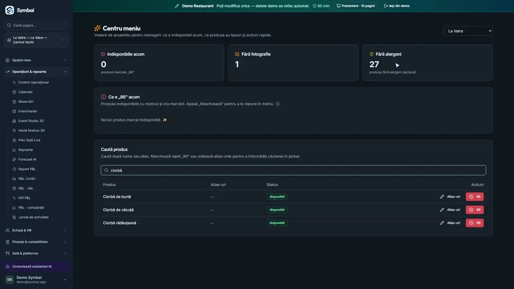514x289 pixels.
Task: Edit aliases for Ciorbă de burtă
Action: [450, 197]
